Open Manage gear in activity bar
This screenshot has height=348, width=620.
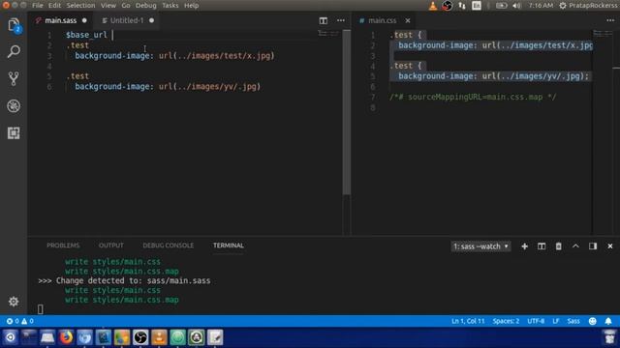tap(14, 302)
